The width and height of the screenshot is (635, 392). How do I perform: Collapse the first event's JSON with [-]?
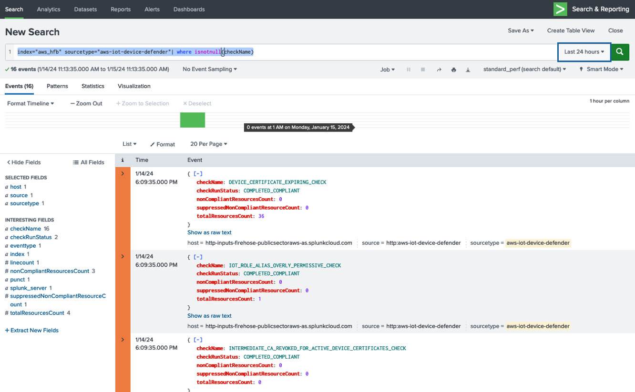pos(198,173)
